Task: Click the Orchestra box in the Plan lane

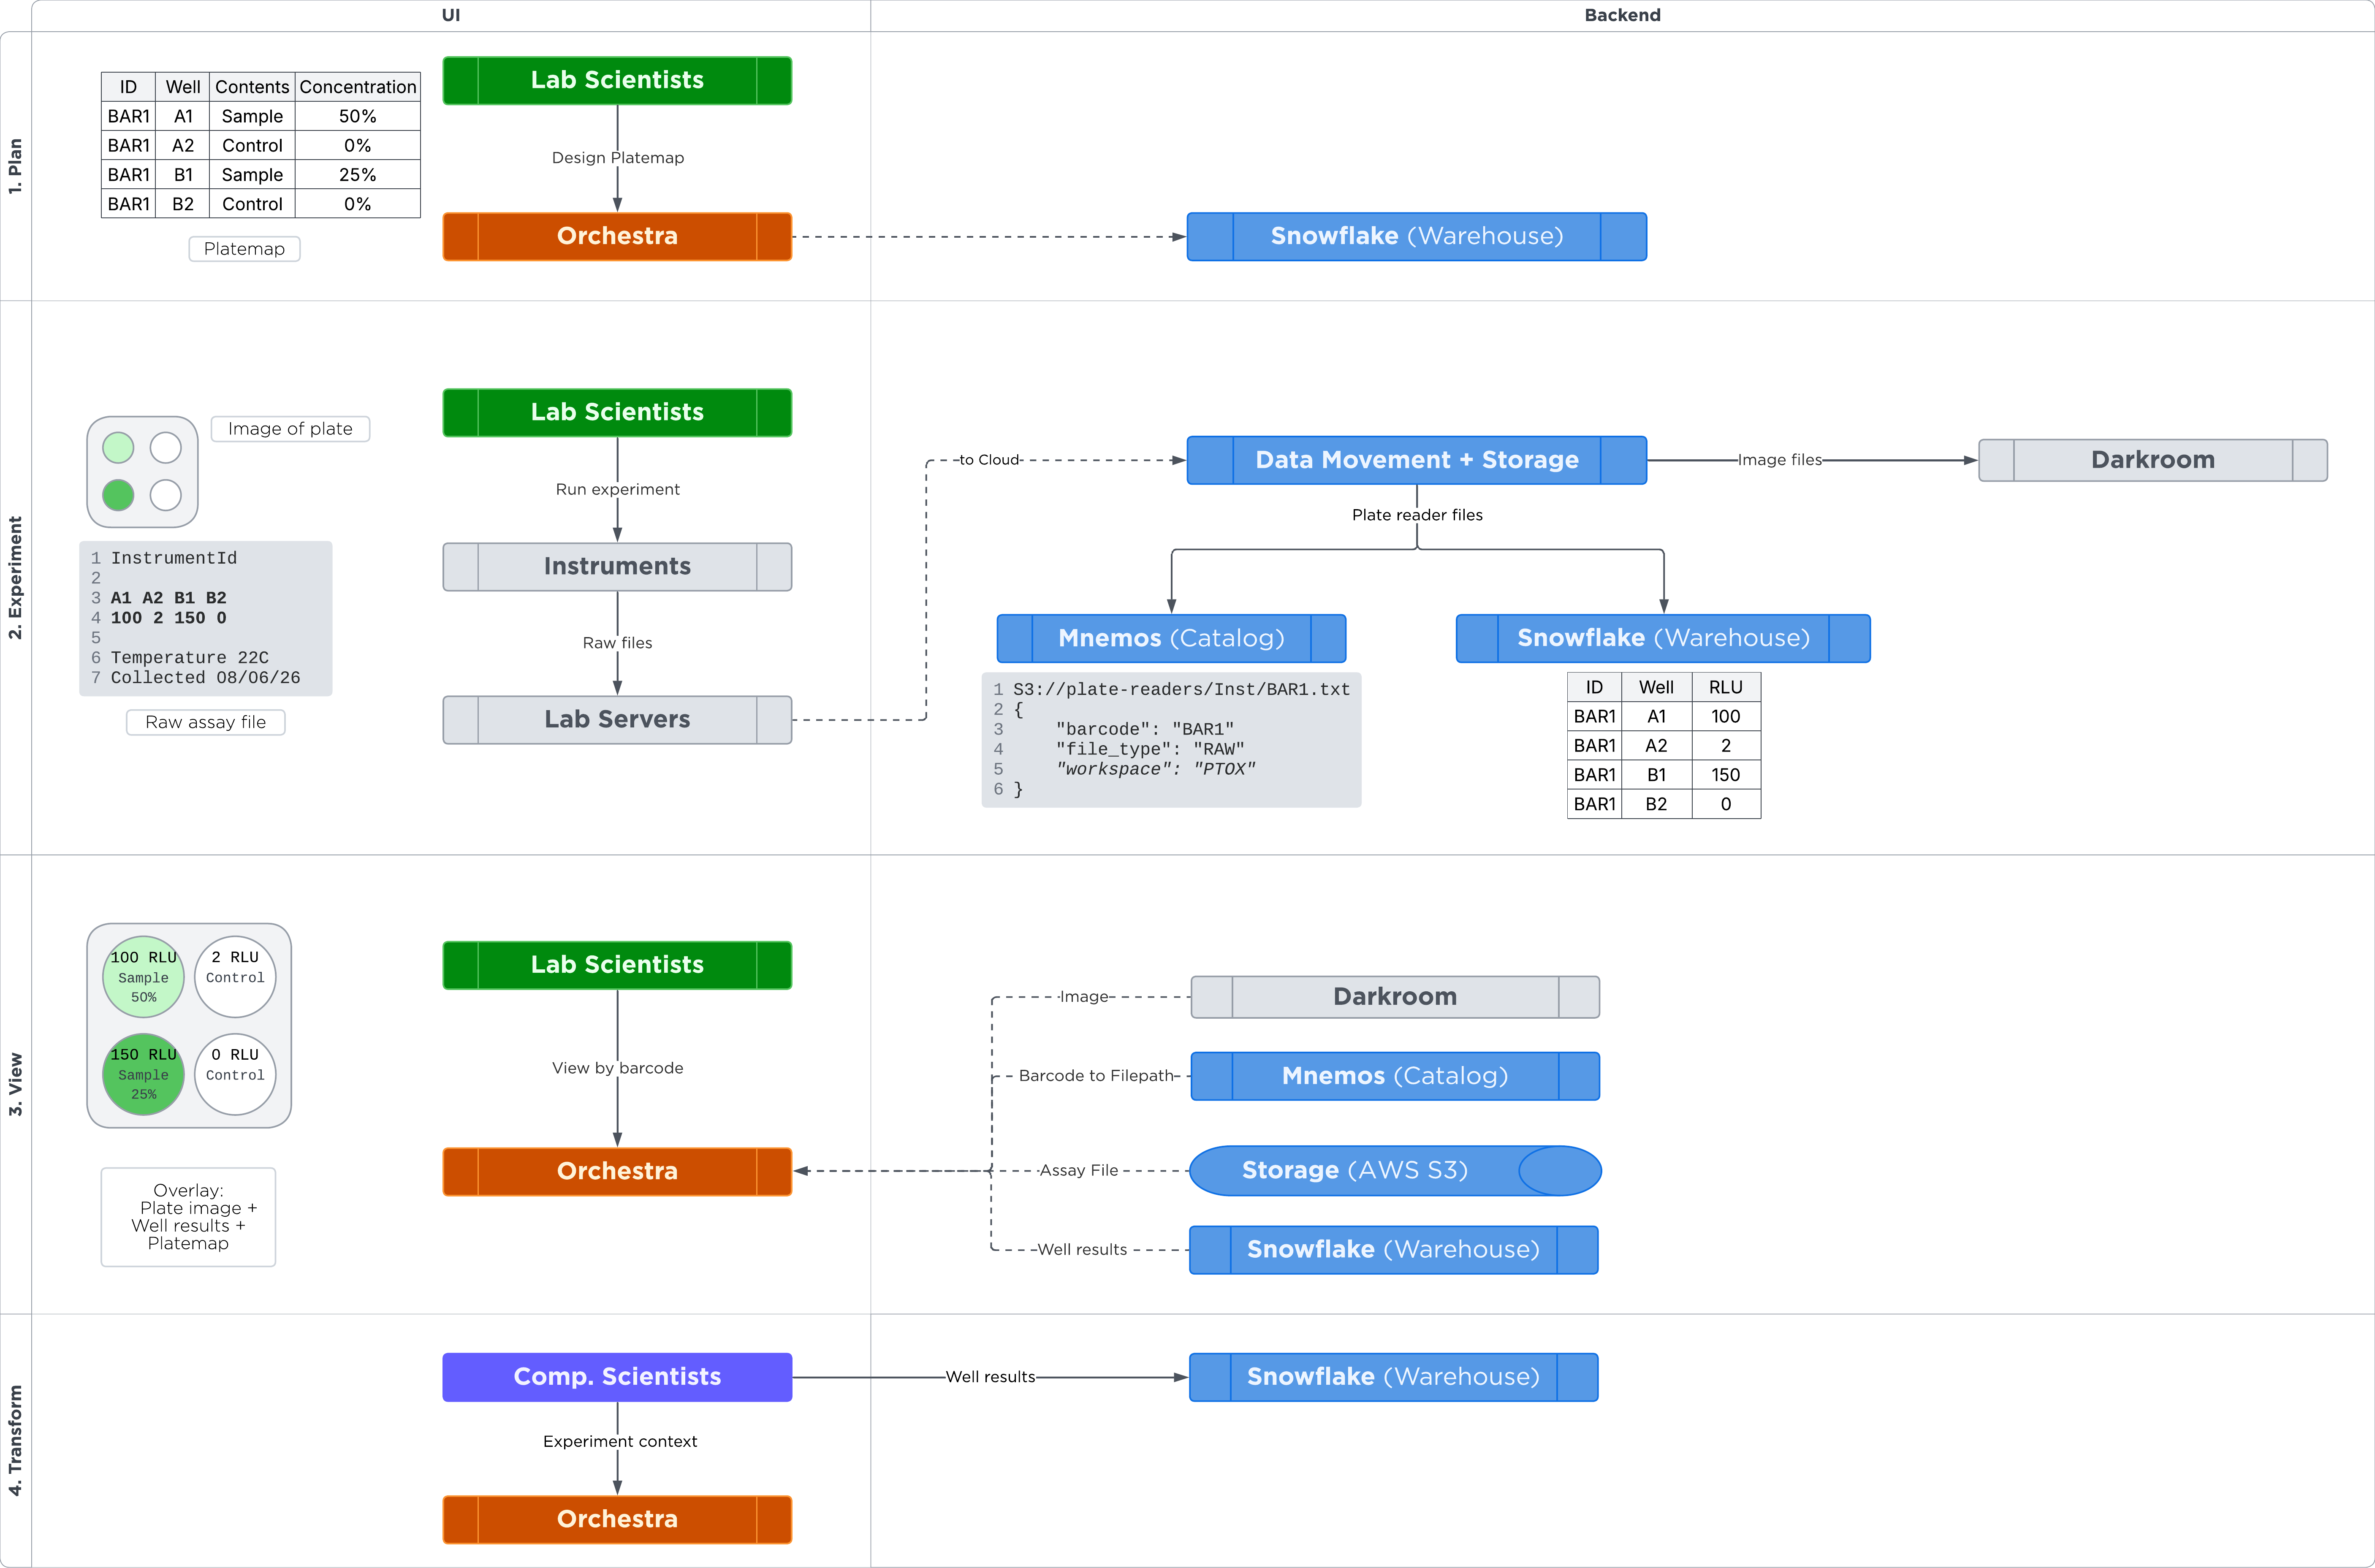Action: tap(617, 237)
